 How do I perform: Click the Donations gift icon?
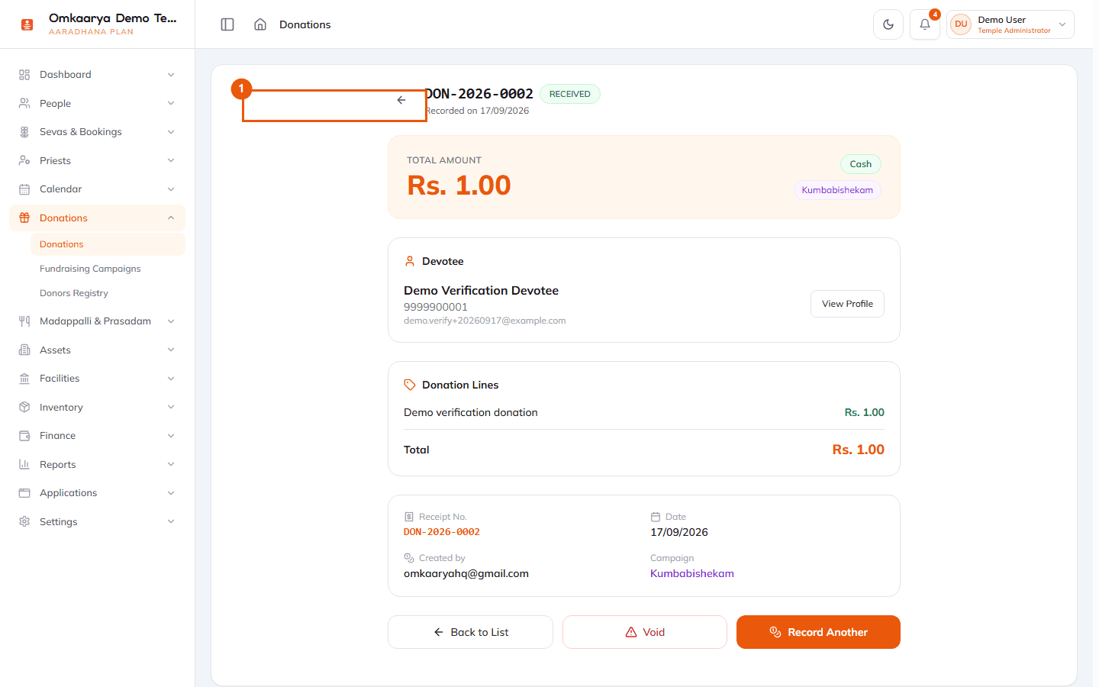(x=24, y=218)
